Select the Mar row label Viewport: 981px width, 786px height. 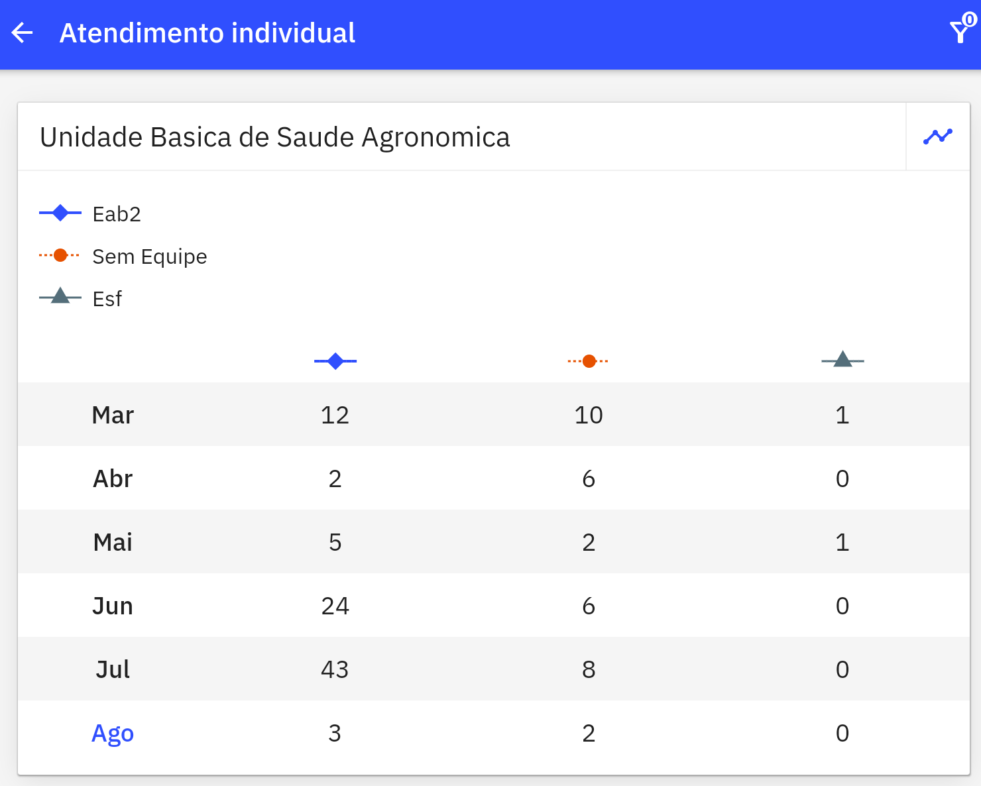coord(113,415)
